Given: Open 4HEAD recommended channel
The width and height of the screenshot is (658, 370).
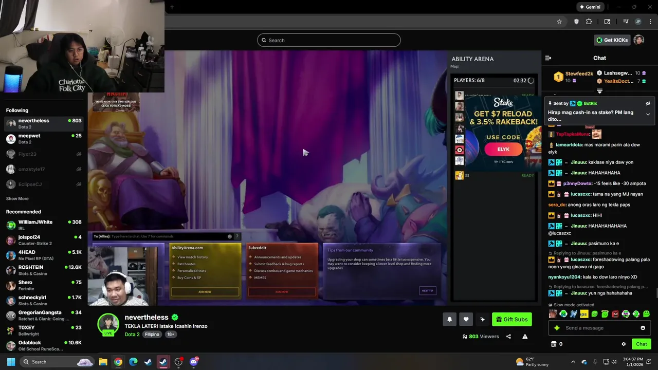Looking at the screenshot, I should pos(44,255).
